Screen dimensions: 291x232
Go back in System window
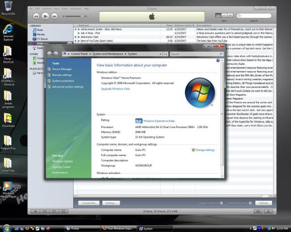(x=49, y=54)
